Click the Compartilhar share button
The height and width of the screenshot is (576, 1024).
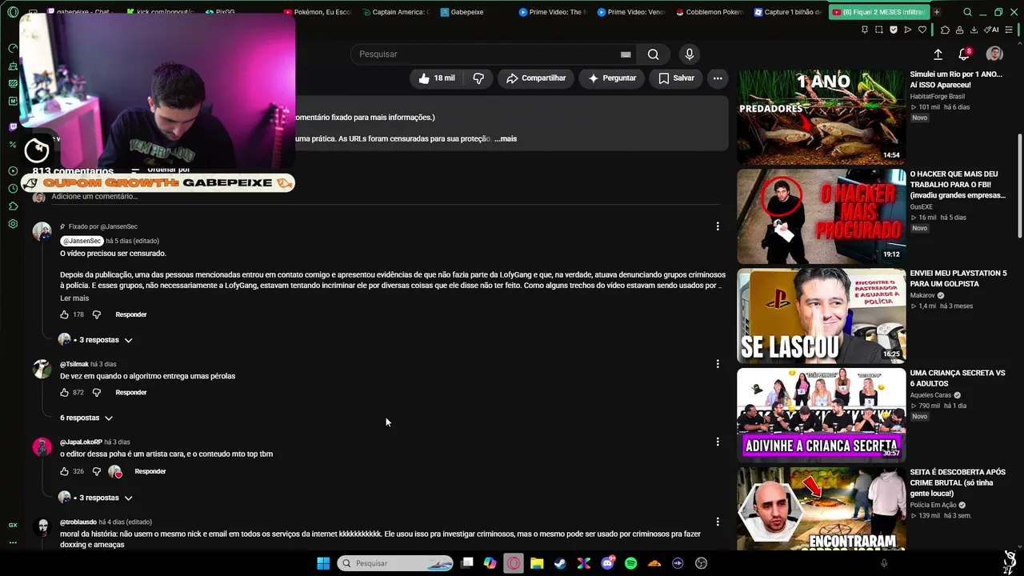click(536, 78)
